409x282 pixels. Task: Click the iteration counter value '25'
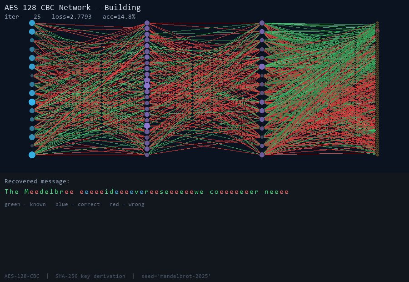click(x=37, y=17)
